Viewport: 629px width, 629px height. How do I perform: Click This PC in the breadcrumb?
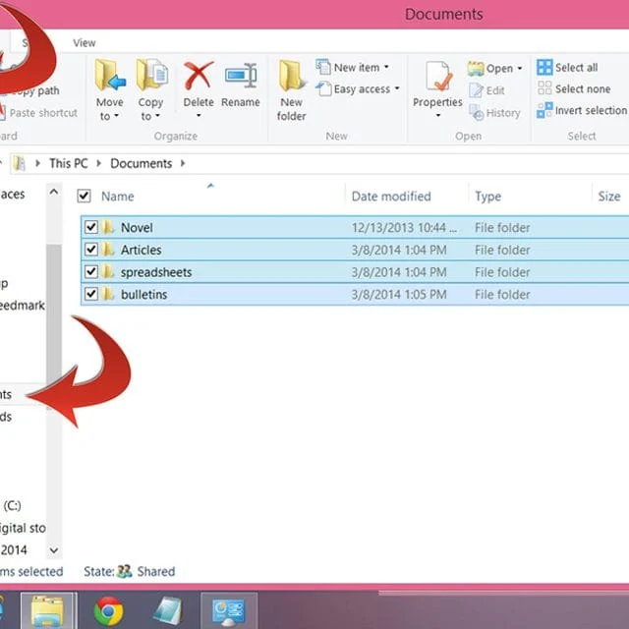(x=69, y=163)
